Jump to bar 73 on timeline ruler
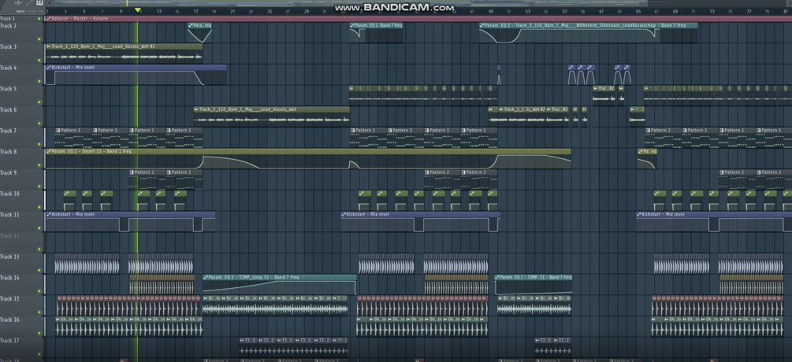 (712, 11)
